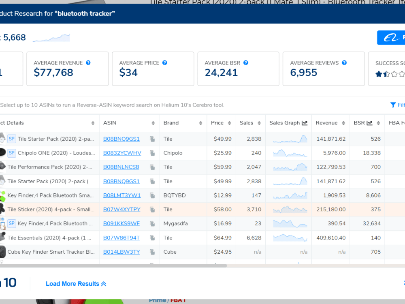Screen dimensions: 405x304
Task: Open Average Reviews help tooltip icon
Action: (x=344, y=63)
